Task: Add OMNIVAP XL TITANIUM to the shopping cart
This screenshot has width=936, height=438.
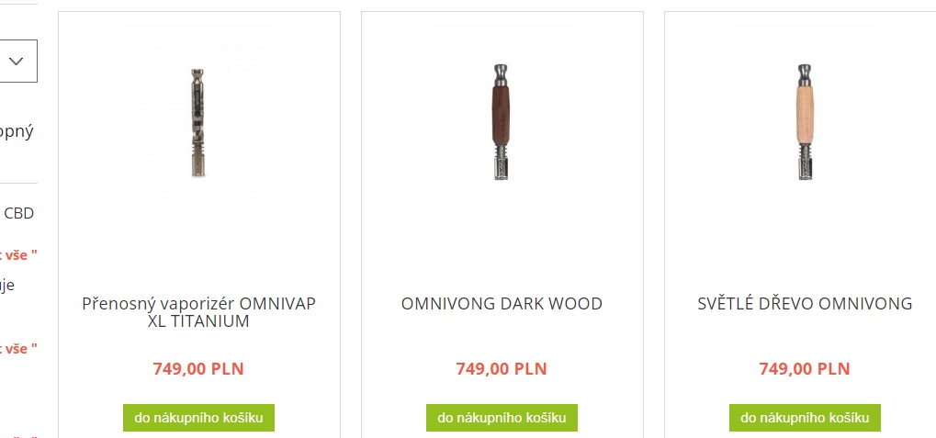Action: [198, 418]
